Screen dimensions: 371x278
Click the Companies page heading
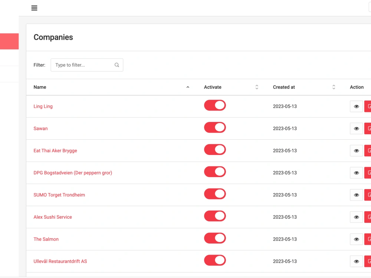pos(53,37)
